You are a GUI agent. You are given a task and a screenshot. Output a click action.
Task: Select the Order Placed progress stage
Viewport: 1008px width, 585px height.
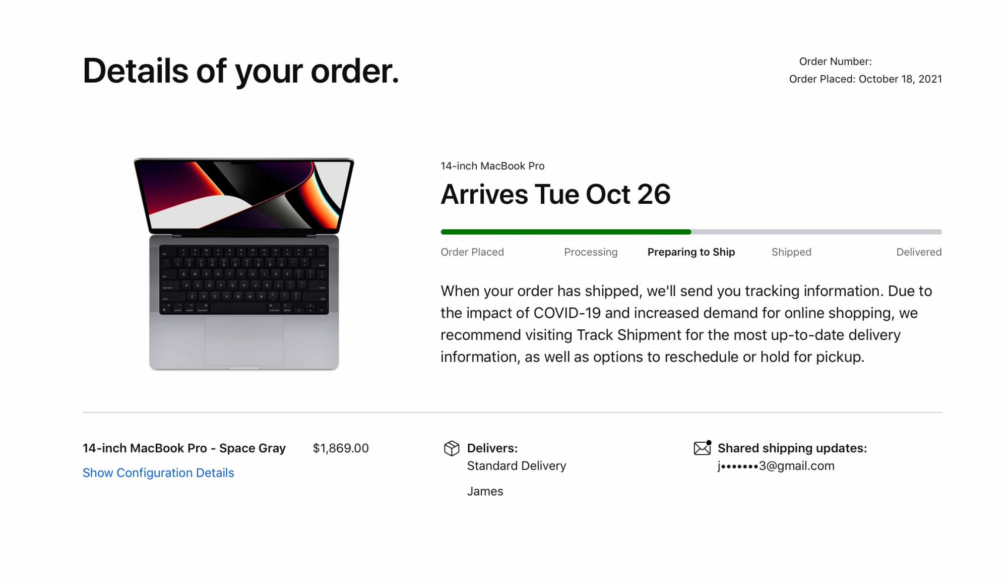point(472,252)
